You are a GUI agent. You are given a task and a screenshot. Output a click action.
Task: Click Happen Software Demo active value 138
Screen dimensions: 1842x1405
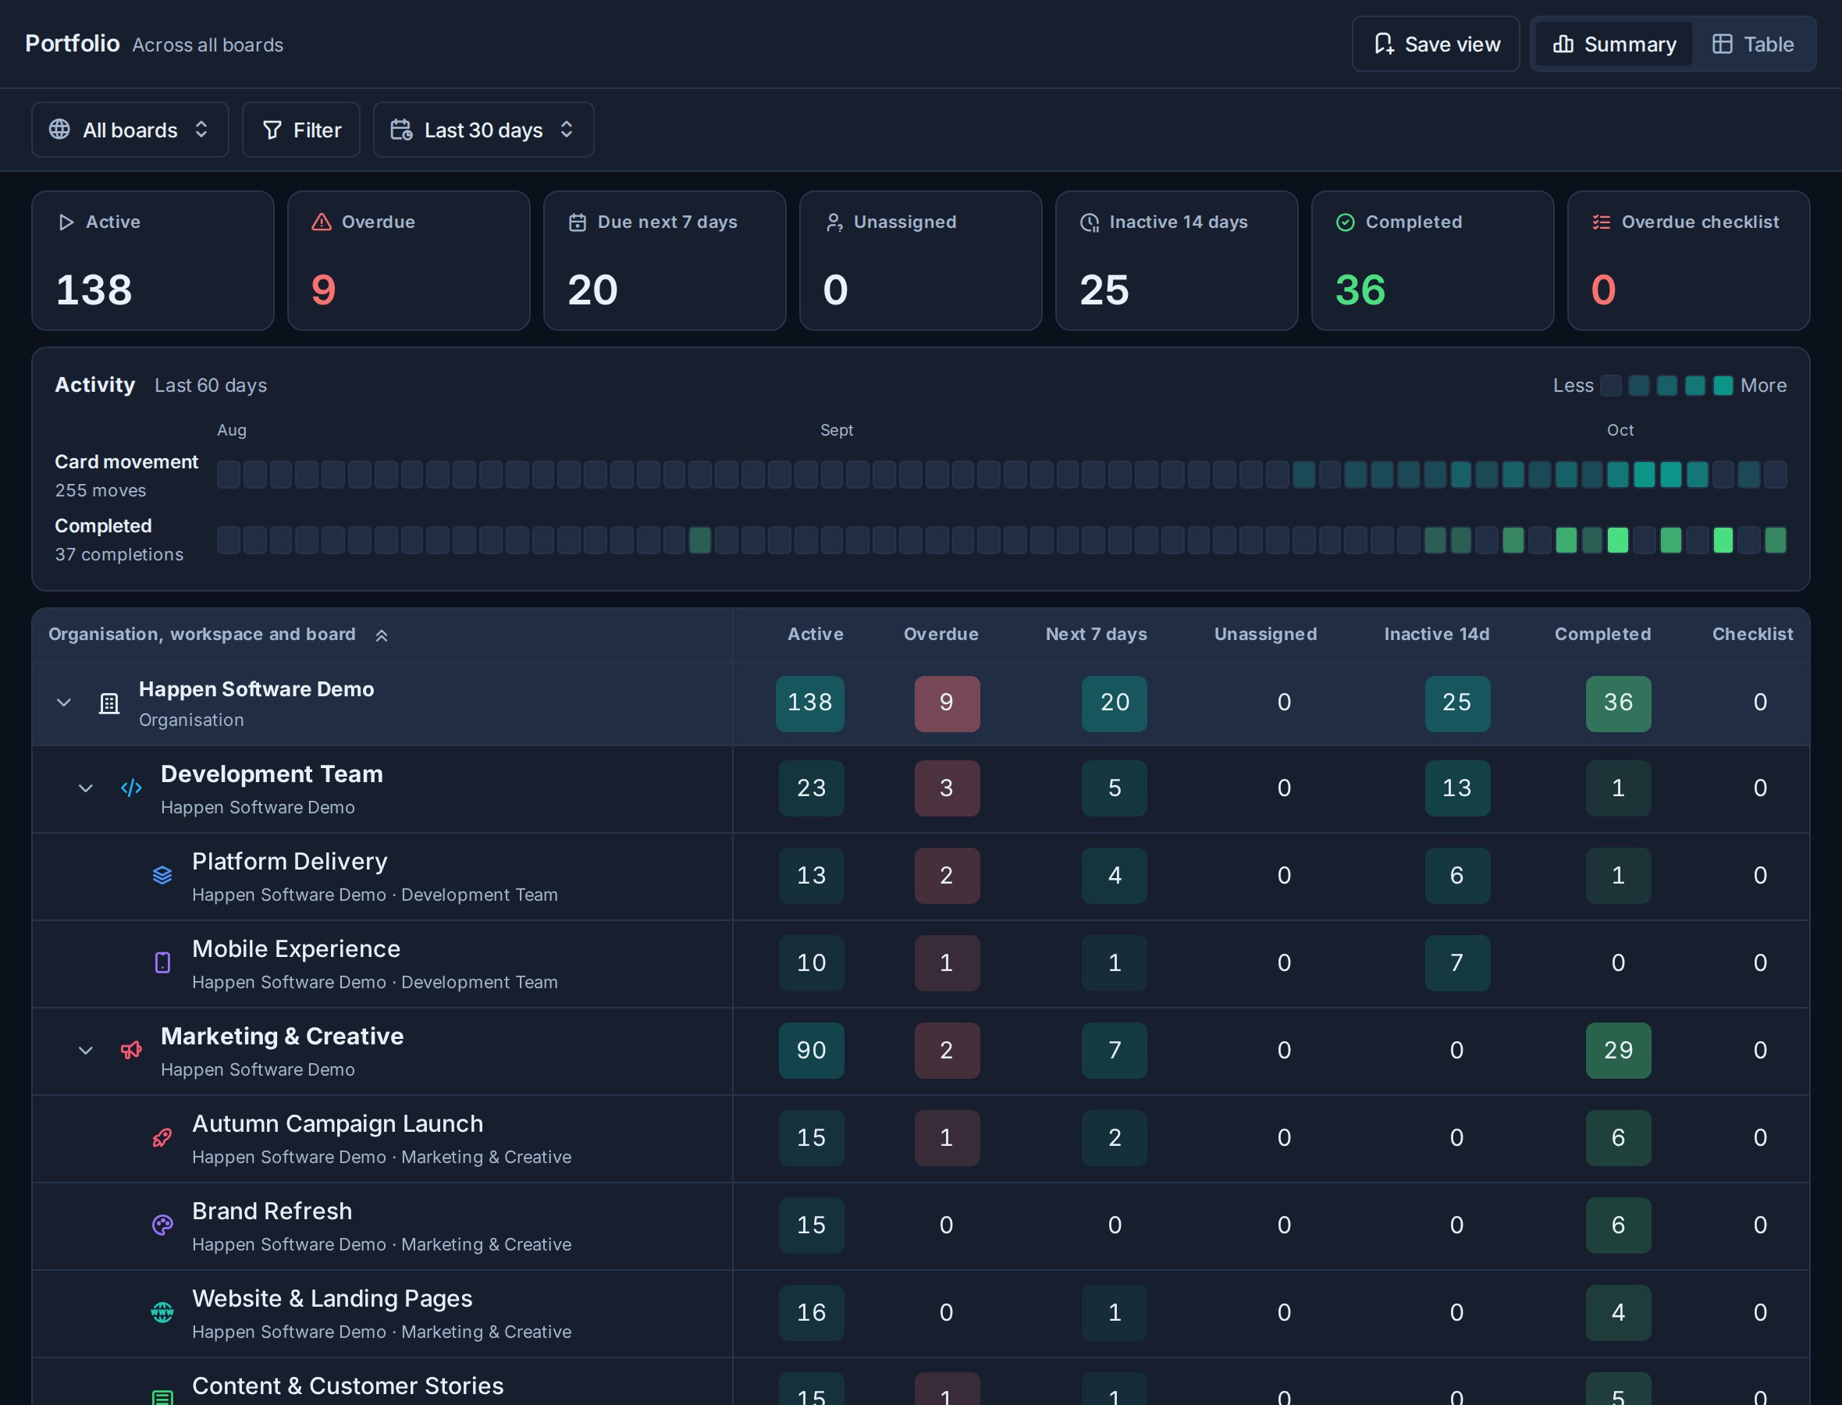pyautogui.click(x=809, y=703)
